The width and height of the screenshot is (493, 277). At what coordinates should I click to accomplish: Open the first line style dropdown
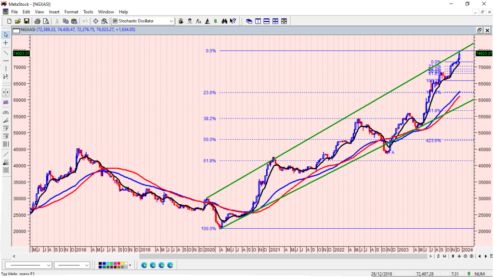(x=49, y=265)
